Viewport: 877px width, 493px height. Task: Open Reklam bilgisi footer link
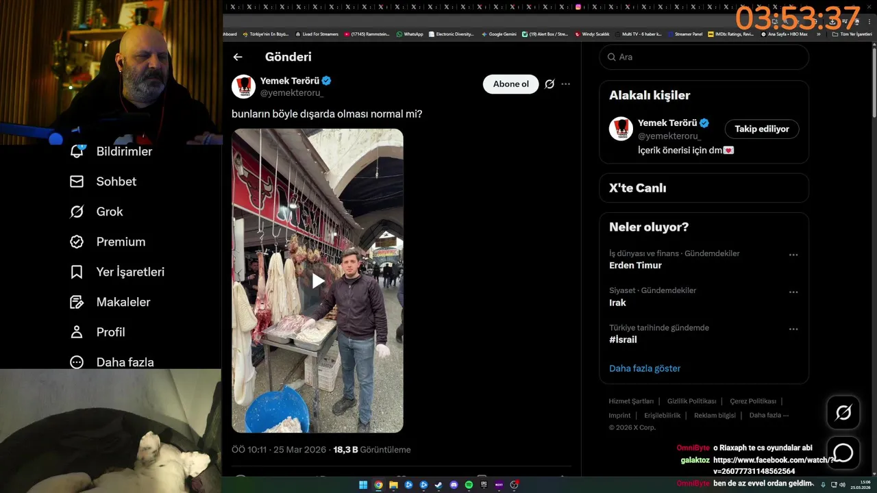tap(715, 415)
